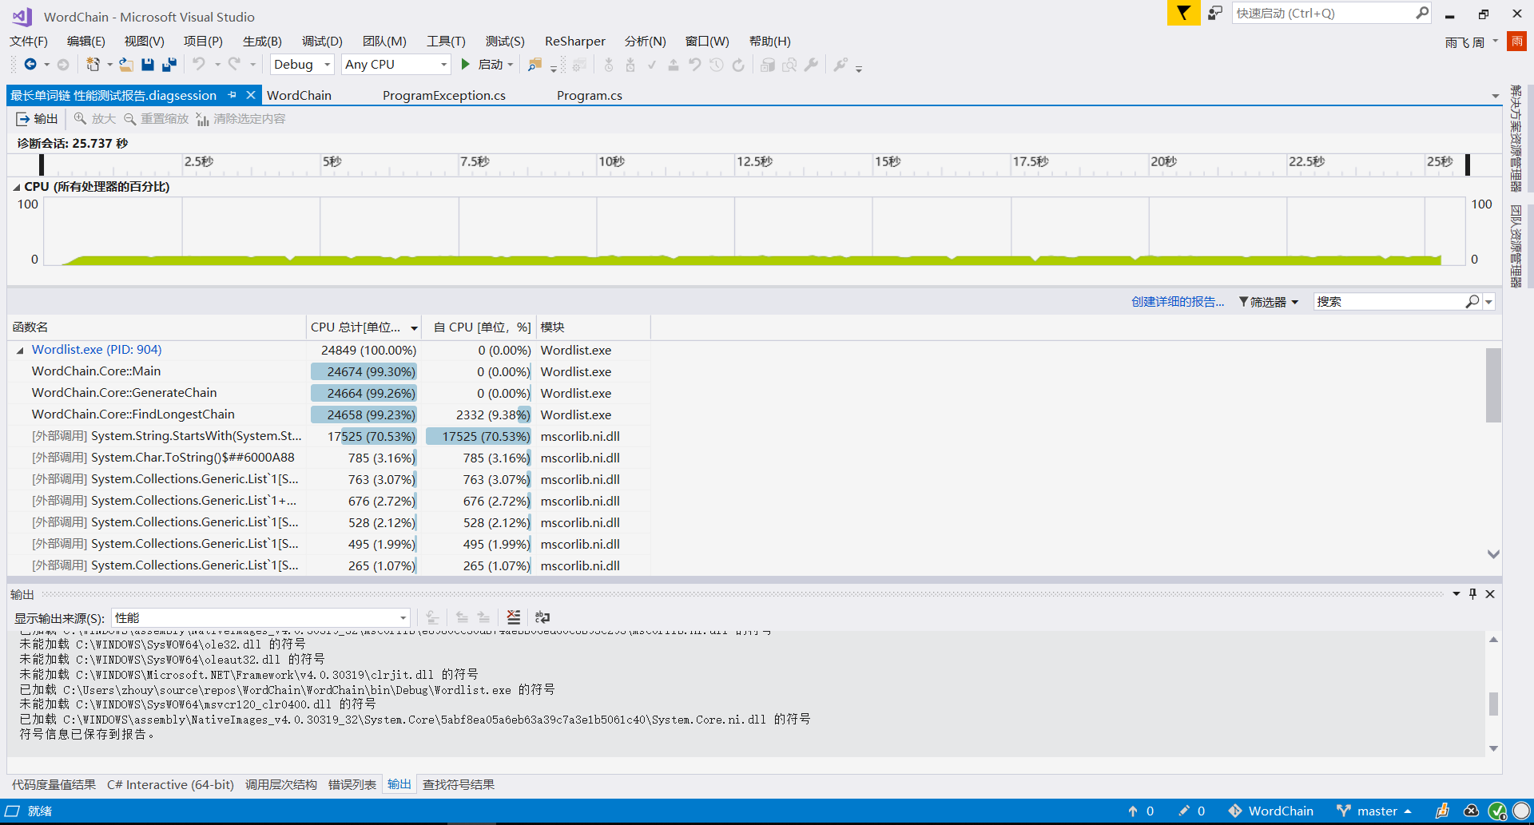Click Create detailed report (创建详细的报告) link
The image size is (1534, 825).
coord(1178,302)
